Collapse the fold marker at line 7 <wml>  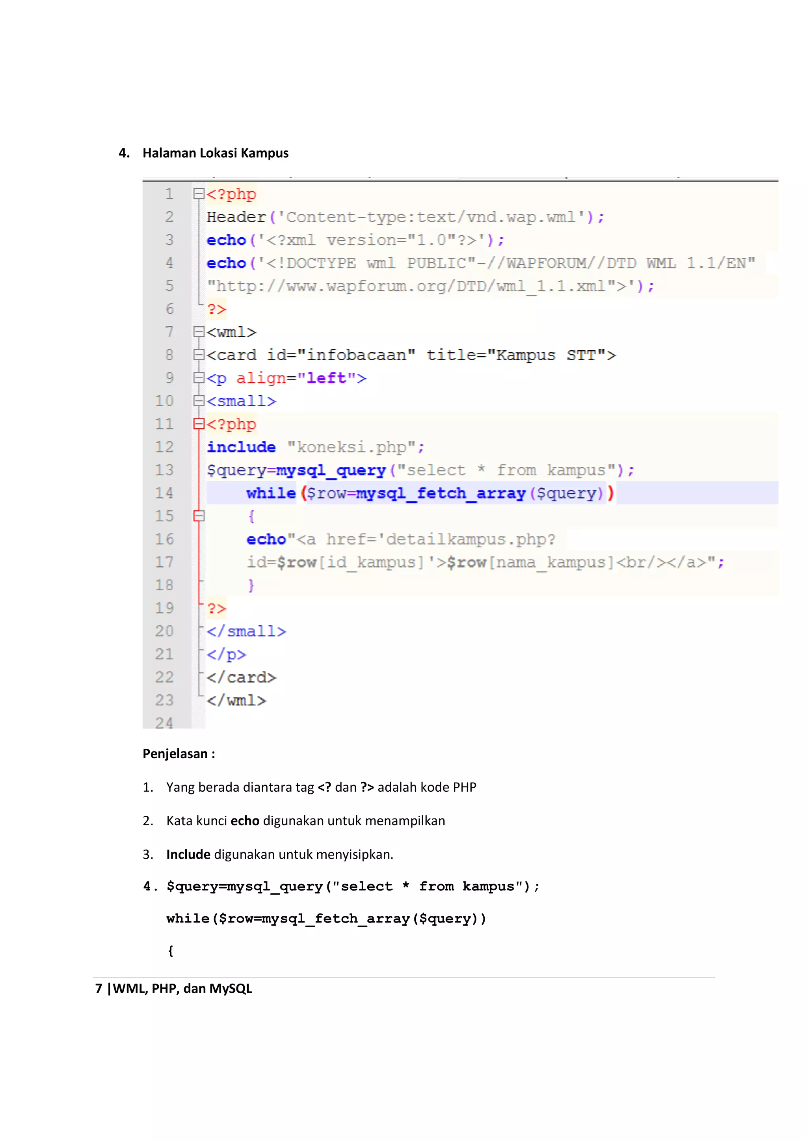coord(199,332)
